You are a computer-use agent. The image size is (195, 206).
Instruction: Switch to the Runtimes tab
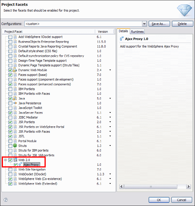[x=137, y=32]
